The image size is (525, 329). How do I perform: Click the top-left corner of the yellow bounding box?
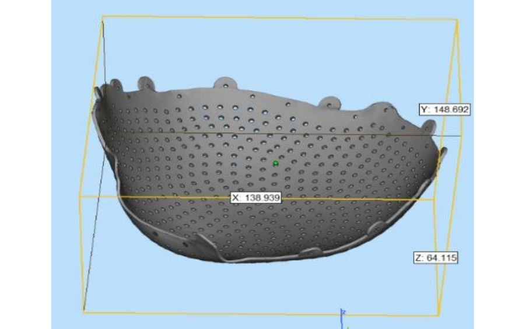[103, 17]
